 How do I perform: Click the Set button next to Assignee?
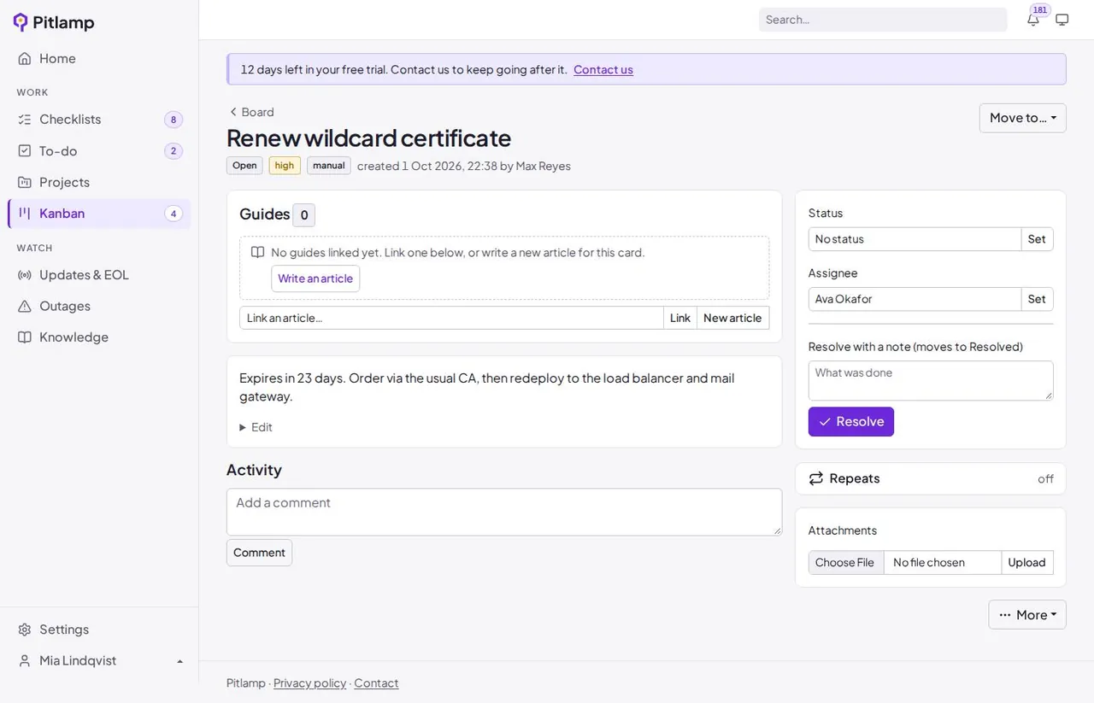1037,299
